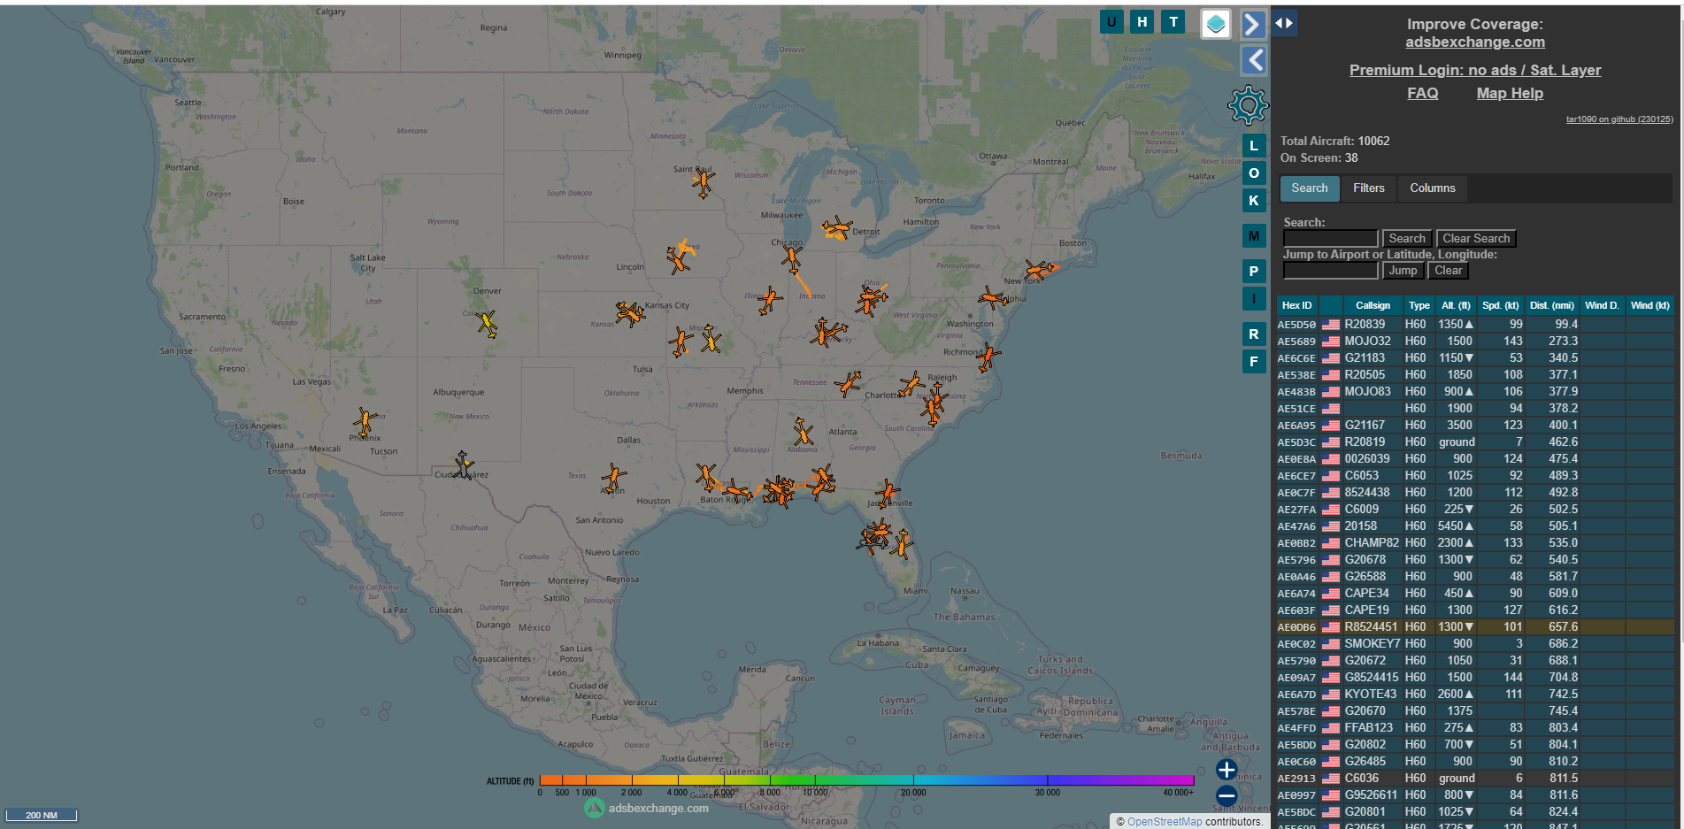Viewport: 1684px width, 829px height.
Task: Focus the Search text field
Action: (x=1330, y=239)
